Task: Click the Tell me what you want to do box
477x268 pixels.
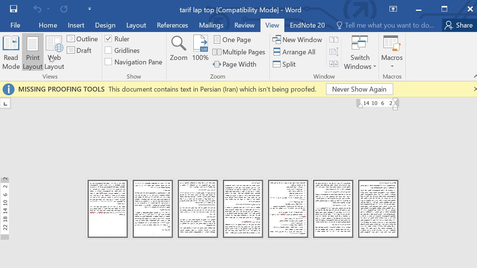Action: pyautogui.click(x=385, y=25)
